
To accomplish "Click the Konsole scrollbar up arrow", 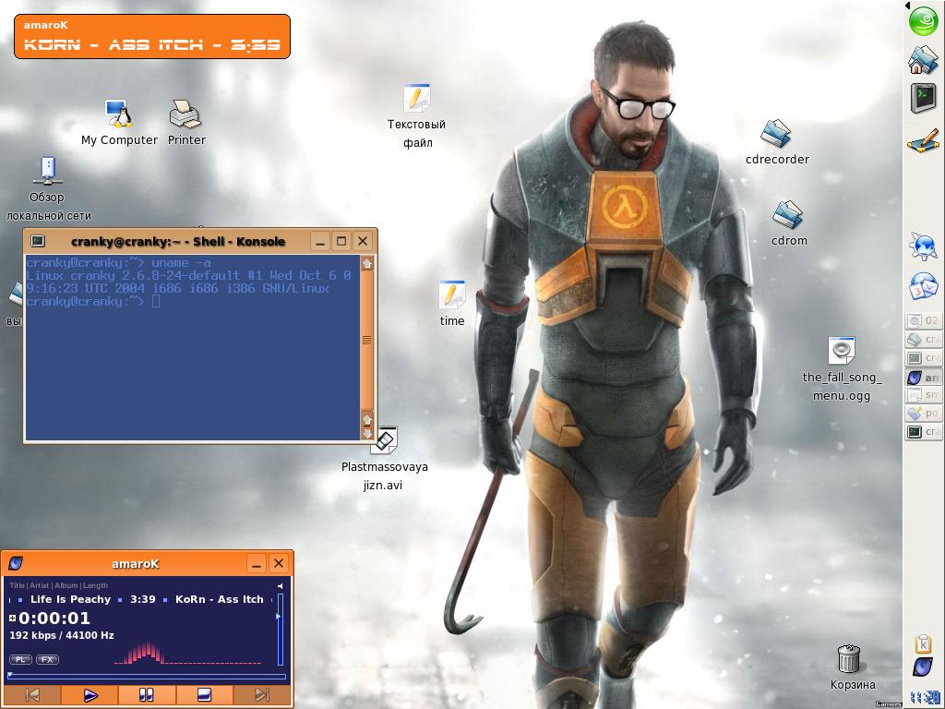I will tap(367, 263).
